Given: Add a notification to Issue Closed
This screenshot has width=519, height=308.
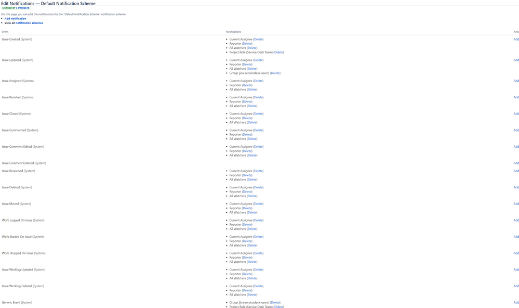Looking at the screenshot, I should (x=516, y=114).
